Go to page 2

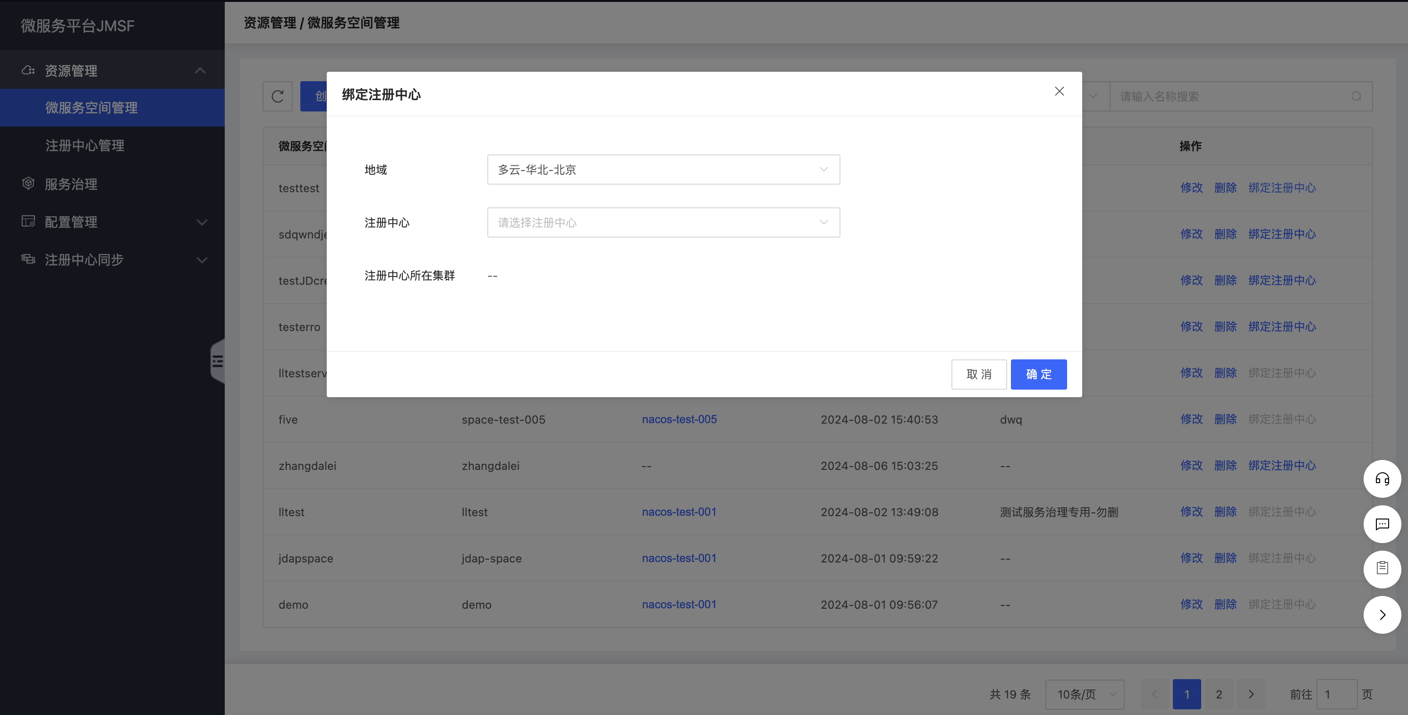pyautogui.click(x=1218, y=694)
